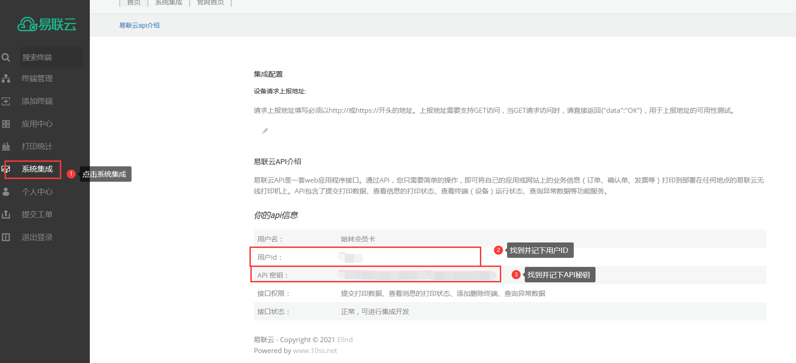Click the 接口状态： label
The width and height of the screenshot is (796, 363).
click(273, 311)
